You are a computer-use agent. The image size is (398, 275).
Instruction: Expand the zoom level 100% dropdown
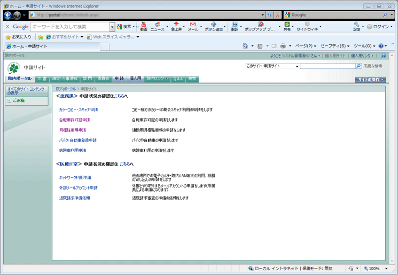pos(385,269)
